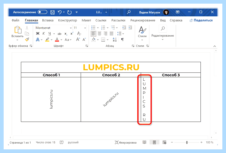Image resolution: width=226 pixels, height=153 pixels.
Task: Open the Ссылки tab
Action: [101, 20]
